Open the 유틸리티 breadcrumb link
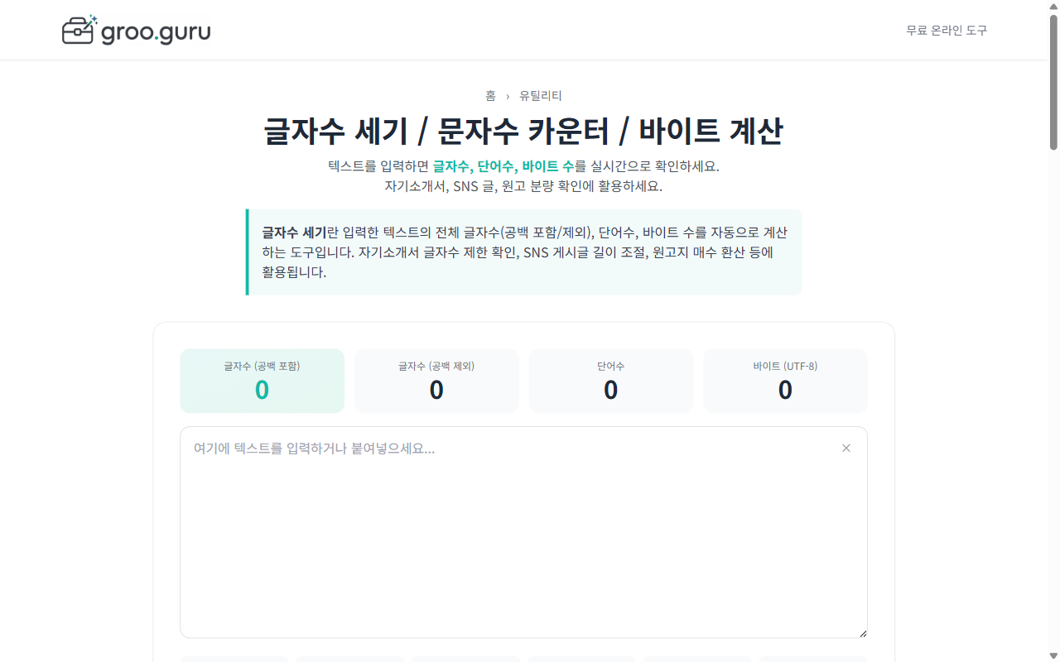 (540, 95)
